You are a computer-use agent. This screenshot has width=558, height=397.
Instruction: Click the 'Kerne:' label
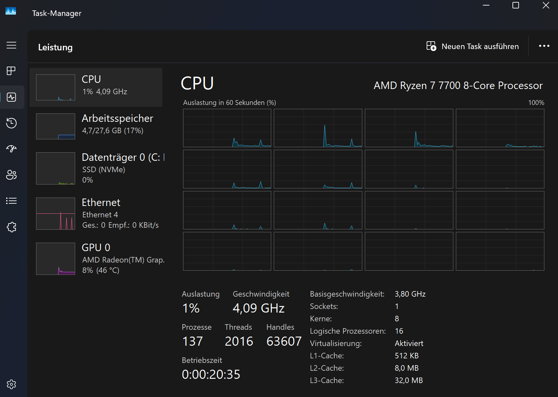coord(321,319)
